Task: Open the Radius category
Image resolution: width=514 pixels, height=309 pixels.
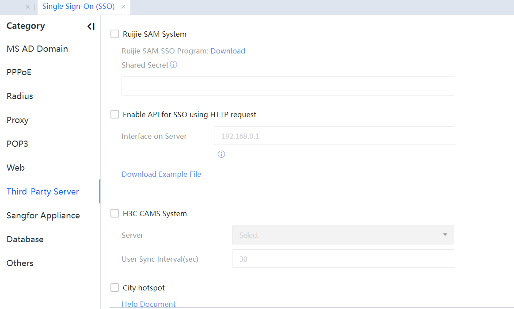Action: click(20, 96)
